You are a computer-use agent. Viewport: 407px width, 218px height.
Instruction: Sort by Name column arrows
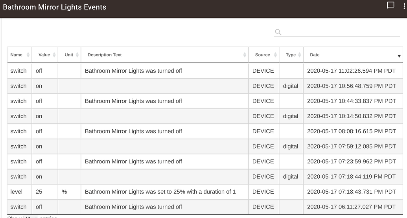tap(28, 55)
